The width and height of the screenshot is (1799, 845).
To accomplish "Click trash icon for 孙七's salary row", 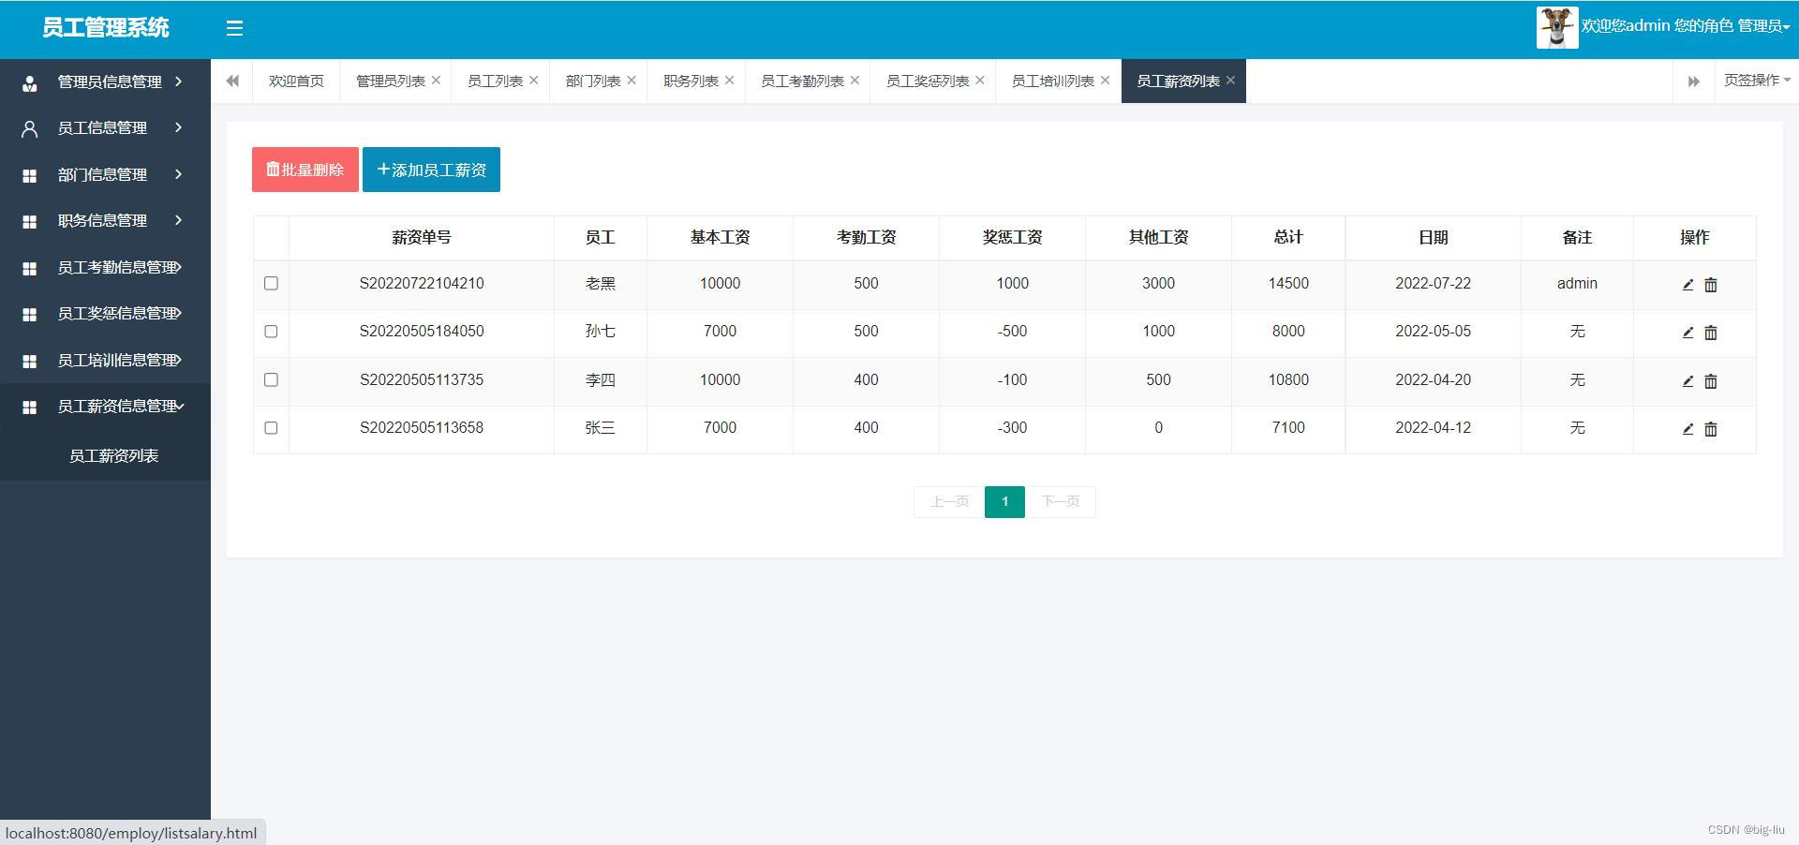I will click(1710, 333).
